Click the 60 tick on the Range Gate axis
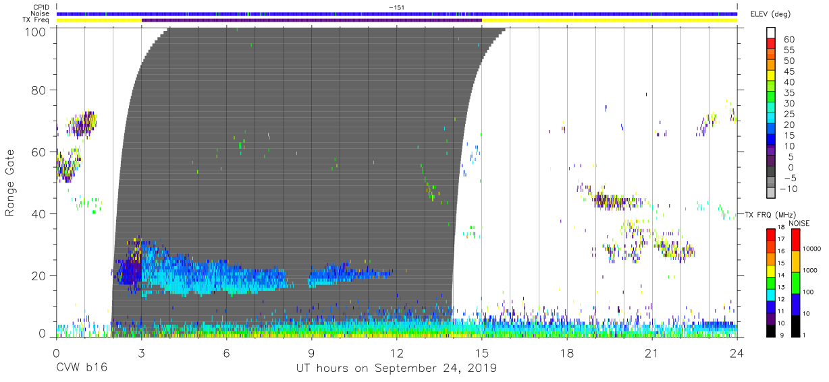Image resolution: width=829 pixels, height=382 pixels. click(38, 152)
